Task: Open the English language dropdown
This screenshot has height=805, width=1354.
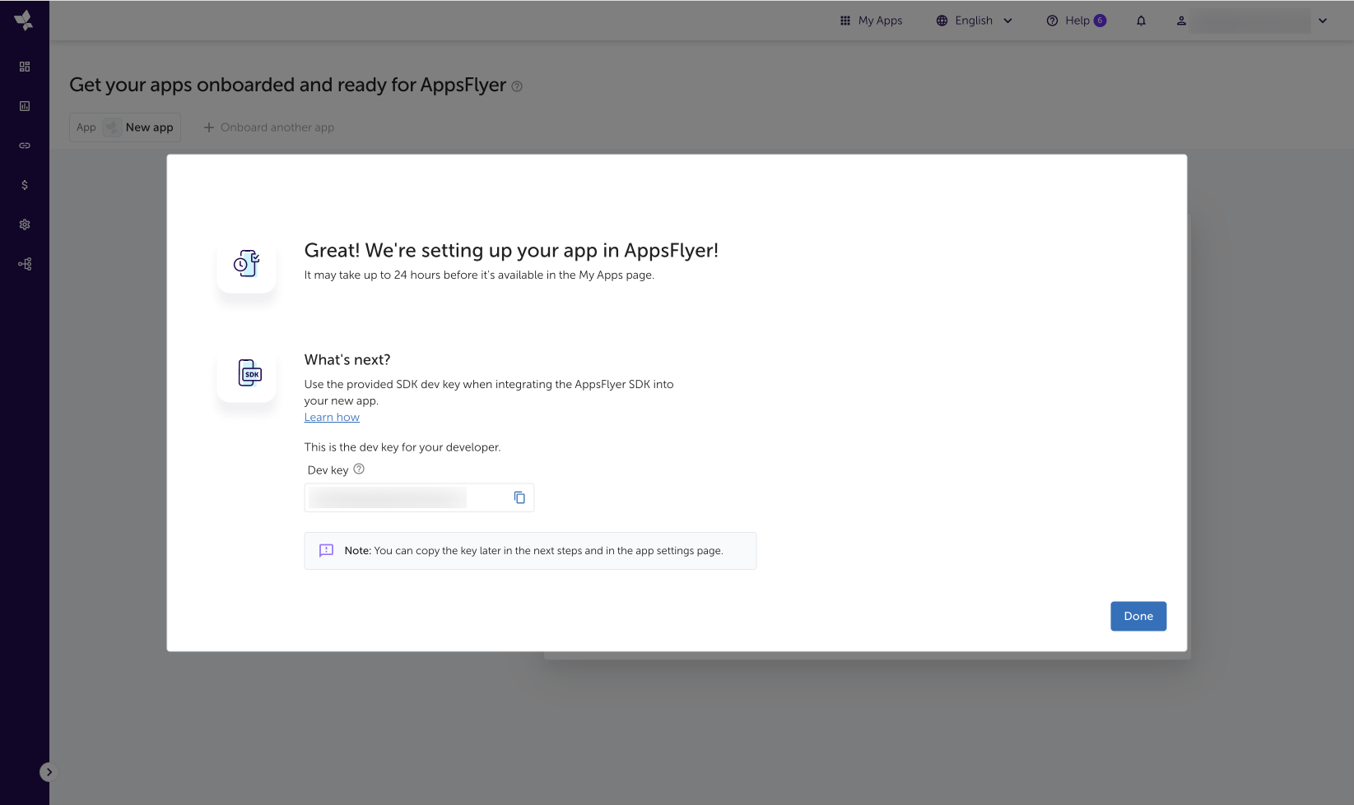Action: pos(975,21)
